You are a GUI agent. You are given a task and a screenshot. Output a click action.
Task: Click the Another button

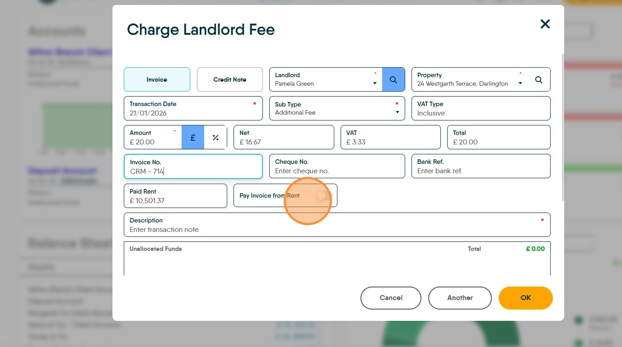460,298
